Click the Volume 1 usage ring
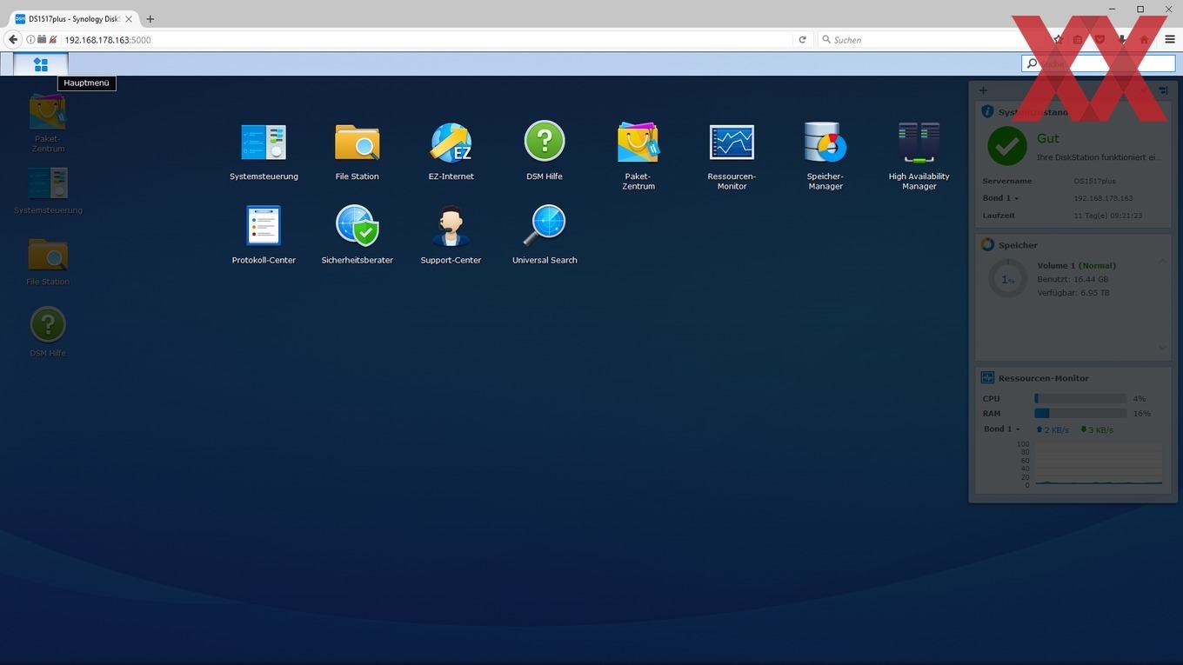 pos(1007,280)
